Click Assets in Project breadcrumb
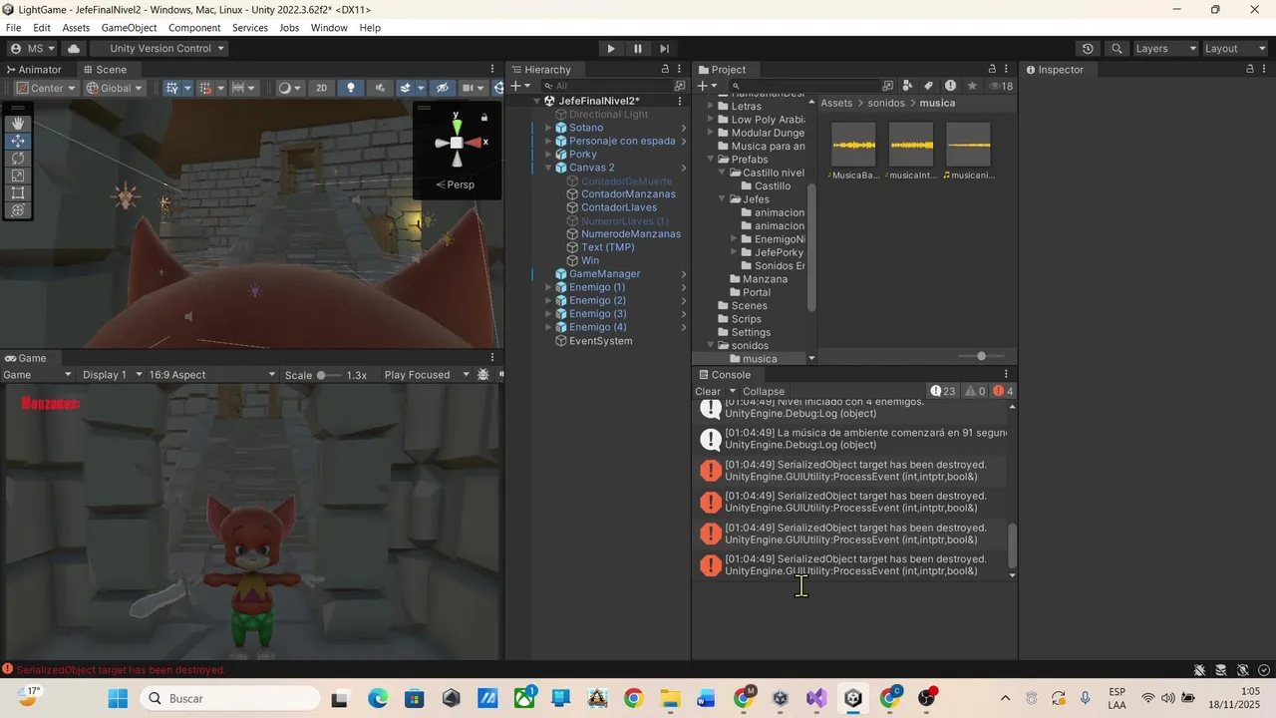The height and width of the screenshot is (718, 1276). [836, 103]
